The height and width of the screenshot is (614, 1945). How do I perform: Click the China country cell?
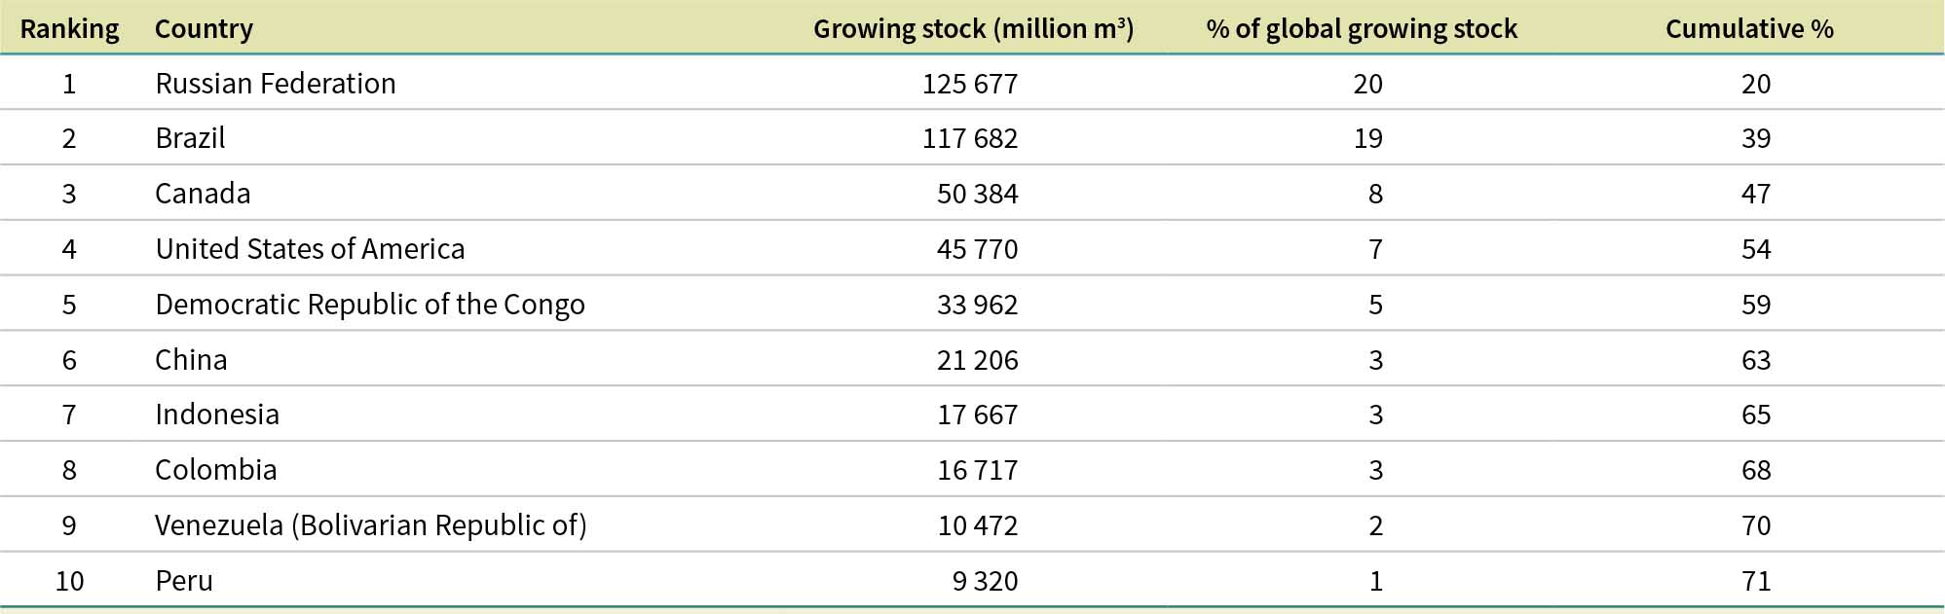pos(191,360)
